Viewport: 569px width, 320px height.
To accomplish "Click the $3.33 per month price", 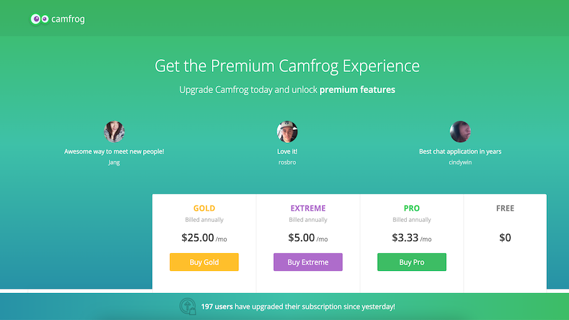I will [x=412, y=238].
